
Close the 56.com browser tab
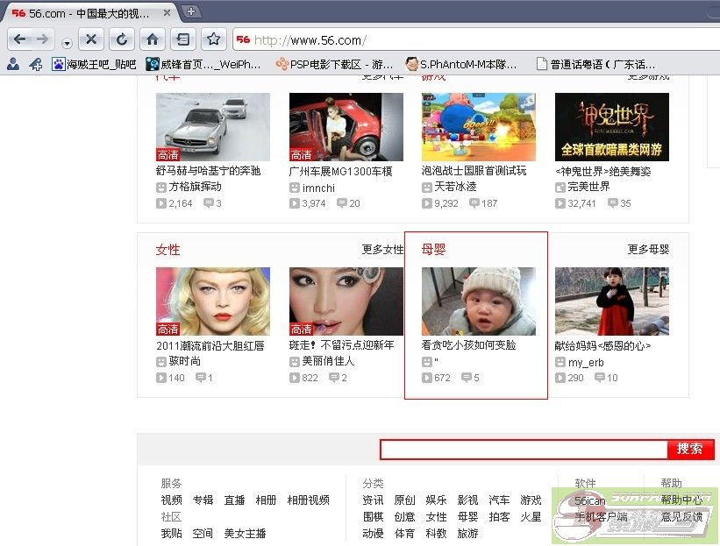[168, 12]
